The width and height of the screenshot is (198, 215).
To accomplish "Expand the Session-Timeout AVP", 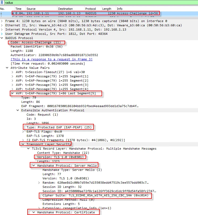I will point(12,72).
